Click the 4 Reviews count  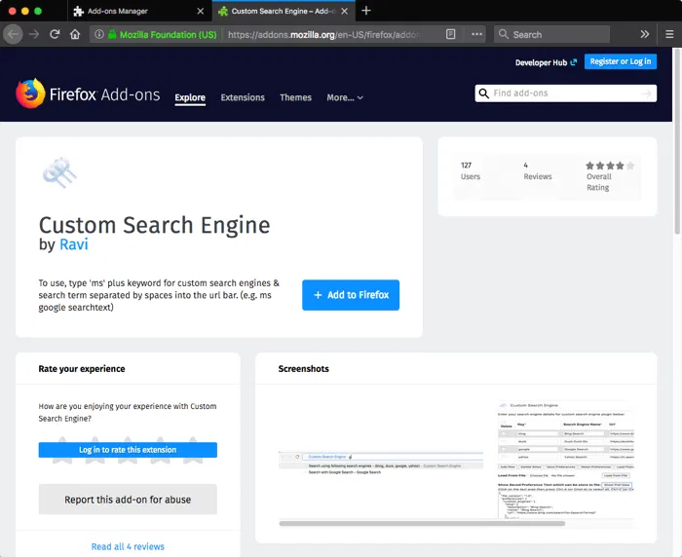538,170
